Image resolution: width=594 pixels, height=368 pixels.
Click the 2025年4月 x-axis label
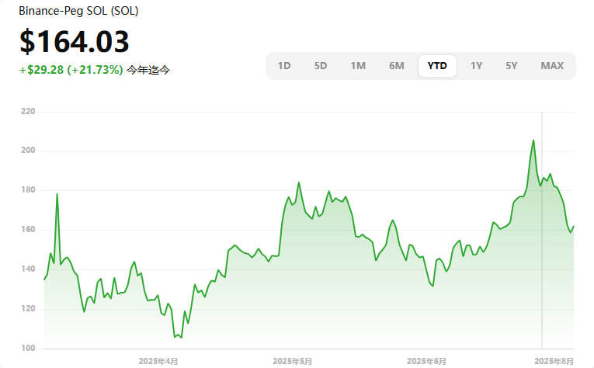pos(158,361)
